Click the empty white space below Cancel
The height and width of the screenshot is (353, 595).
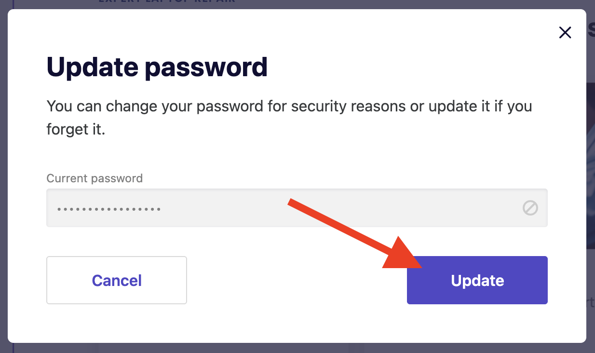[x=117, y=323]
